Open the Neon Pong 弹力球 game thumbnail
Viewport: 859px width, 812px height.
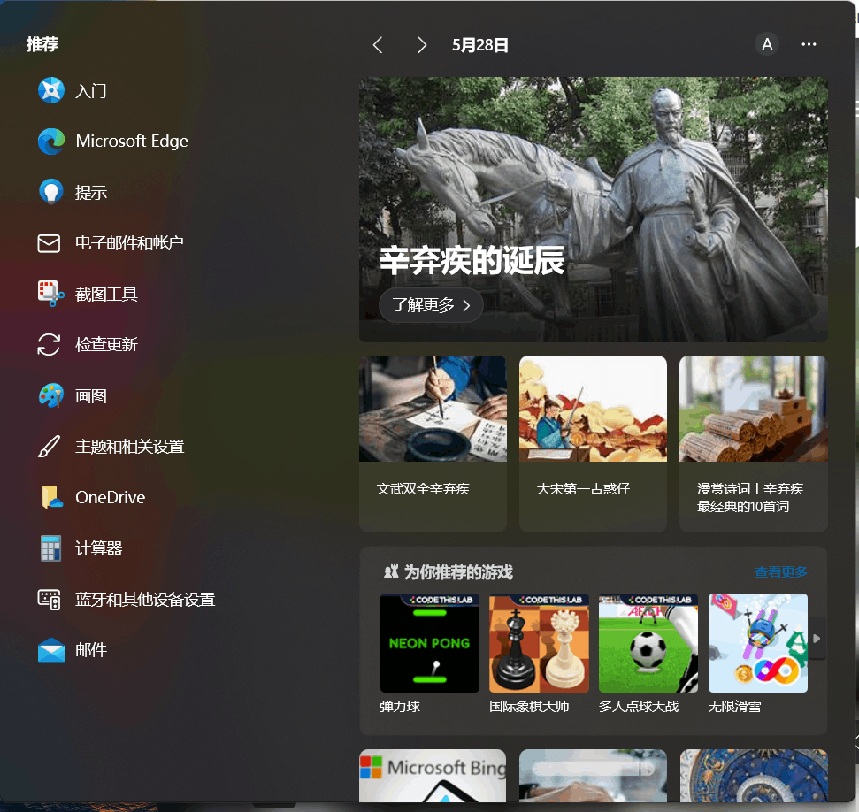pyautogui.click(x=430, y=643)
